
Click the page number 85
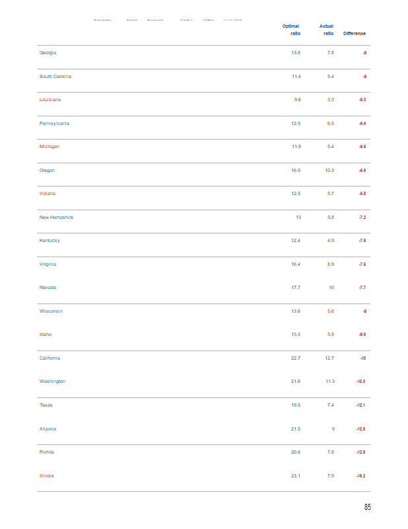367,507
